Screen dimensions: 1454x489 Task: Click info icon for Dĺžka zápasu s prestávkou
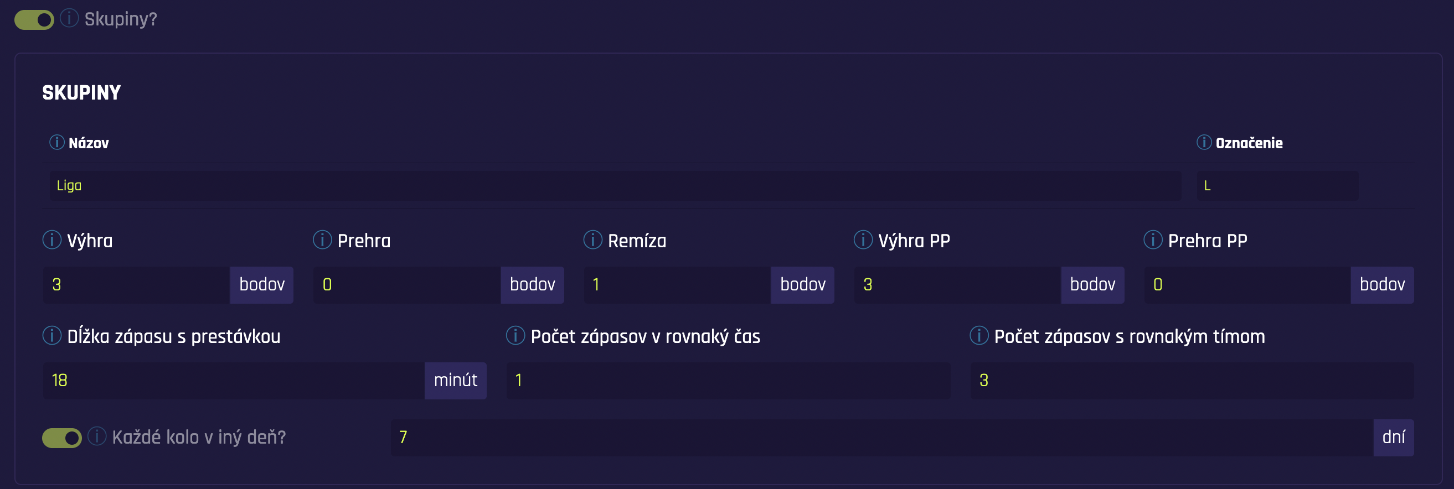coord(52,336)
